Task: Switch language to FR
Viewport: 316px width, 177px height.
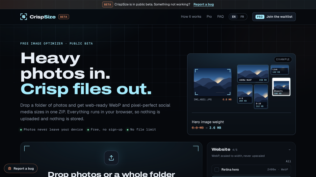Action: [x=242, y=17]
